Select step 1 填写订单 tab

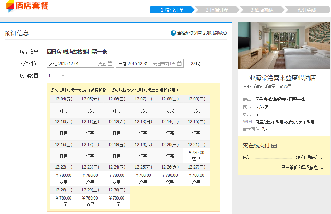tap(172, 10)
